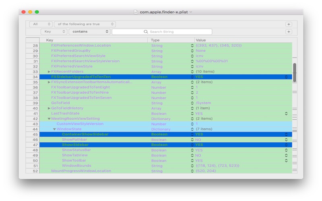Change type of FXPreferredSearchViewStyleVersion row
The image size is (322, 201).
(x=192, y=61)
